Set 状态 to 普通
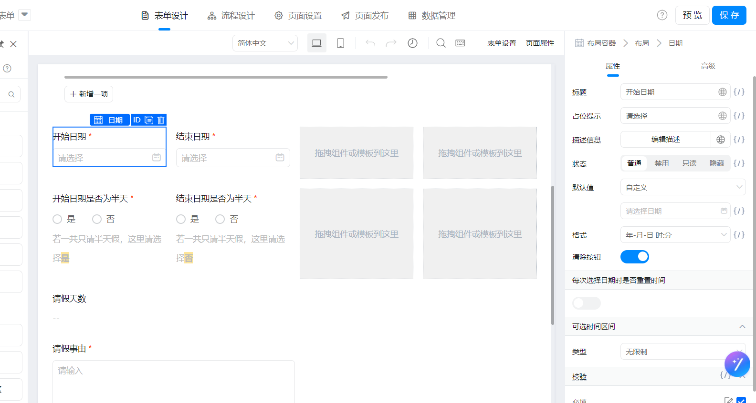The image size is (756, 403). 634,163
